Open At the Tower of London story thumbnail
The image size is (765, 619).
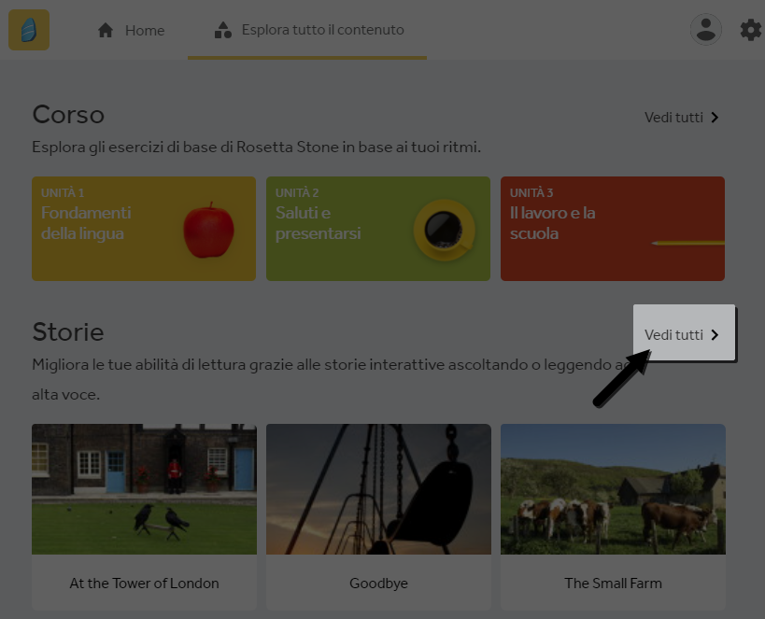[x=145, y=489]
